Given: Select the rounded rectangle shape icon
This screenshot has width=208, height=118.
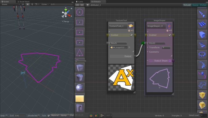Looking at the screenshot, I should tap(80, 42).
